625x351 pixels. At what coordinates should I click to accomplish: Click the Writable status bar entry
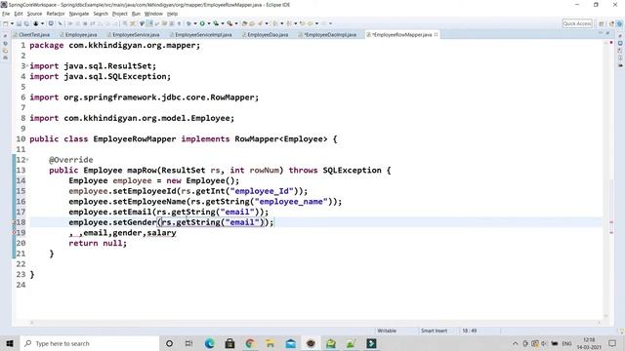[387, 331]
